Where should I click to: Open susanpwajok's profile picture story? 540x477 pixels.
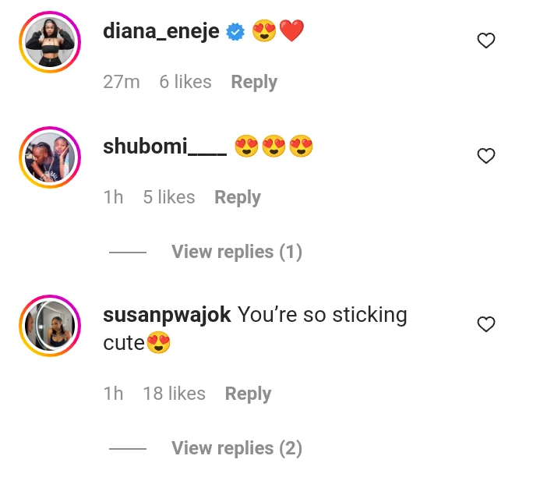[x=50, y=326]
